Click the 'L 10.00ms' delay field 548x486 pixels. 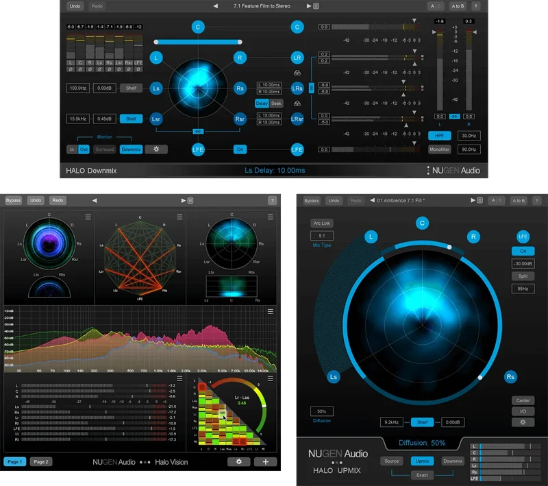point(269,84)
